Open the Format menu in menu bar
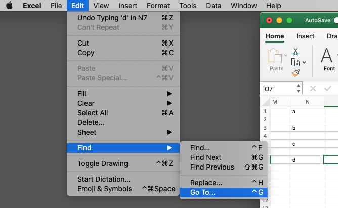338x208 pixels. coord(158,6)
